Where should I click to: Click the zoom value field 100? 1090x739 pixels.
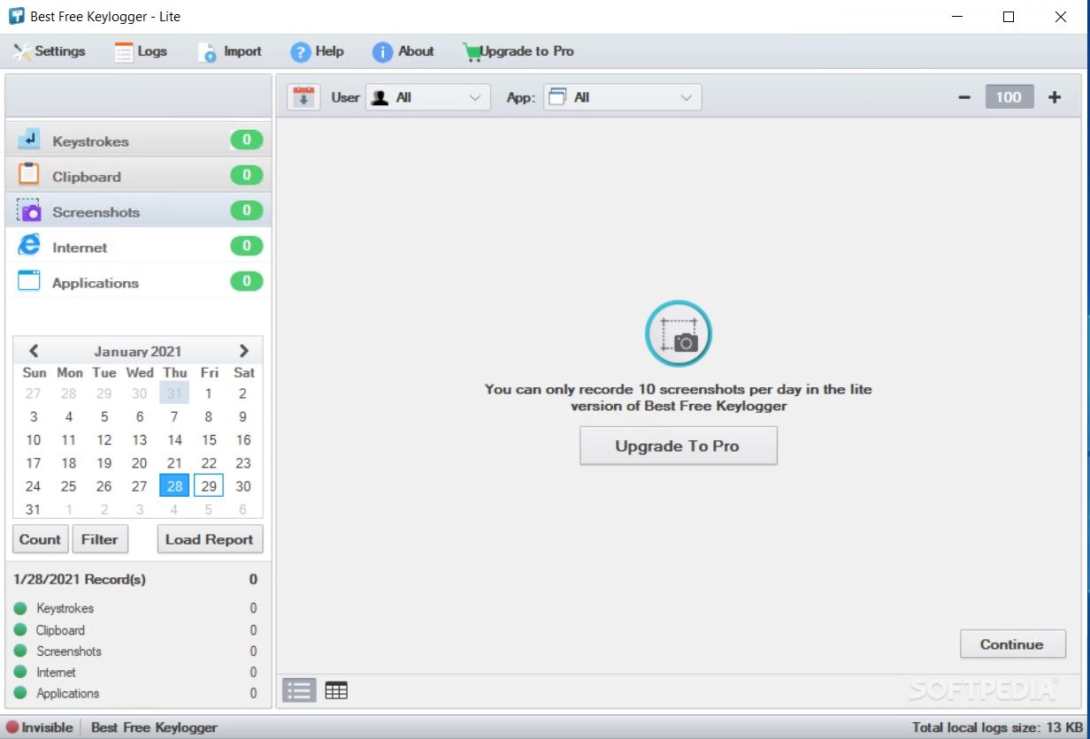tap(1009, 97)
